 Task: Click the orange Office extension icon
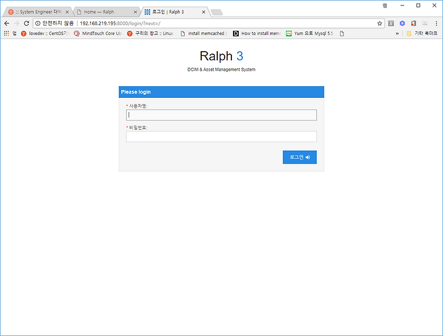413,23
